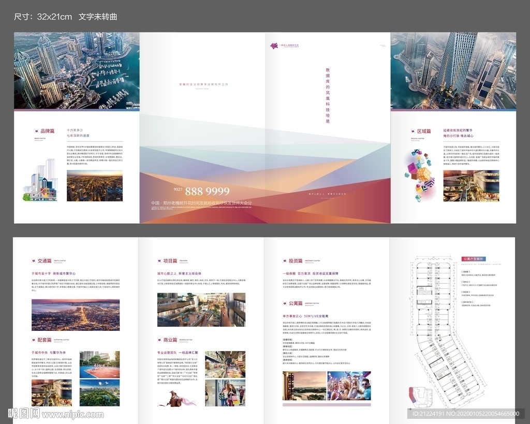
Task: Click the 公寓户型解析 label
Action: coord(473,259)
